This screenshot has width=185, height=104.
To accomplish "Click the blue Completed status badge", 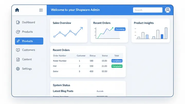I will [x=117, y=61].
